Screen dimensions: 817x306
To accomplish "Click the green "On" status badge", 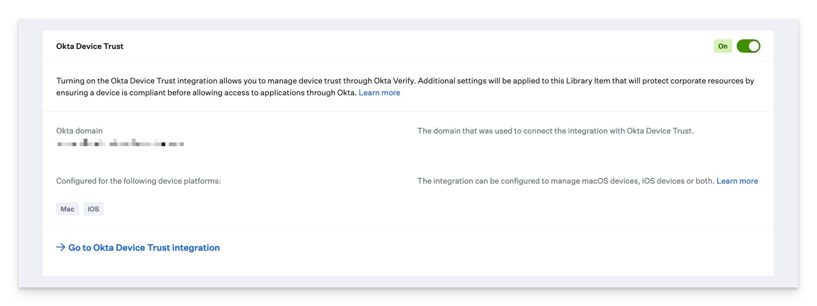I will pos(722,46).
